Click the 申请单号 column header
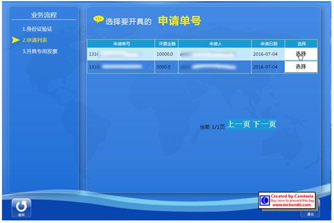This screenshot has height=223, width=334. pyautogui.click(x=121, y=44)
